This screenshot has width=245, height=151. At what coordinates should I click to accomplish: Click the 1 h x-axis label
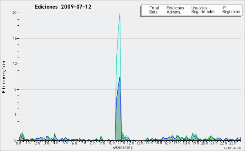point(28,143)
